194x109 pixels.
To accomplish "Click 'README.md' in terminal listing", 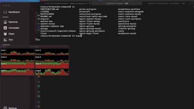I will coord(46,16).
